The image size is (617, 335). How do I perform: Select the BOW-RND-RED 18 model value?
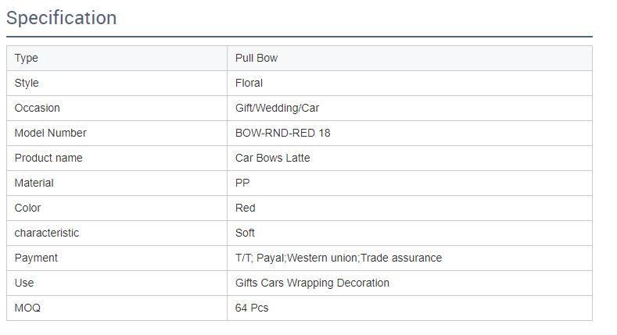(282, 133)
